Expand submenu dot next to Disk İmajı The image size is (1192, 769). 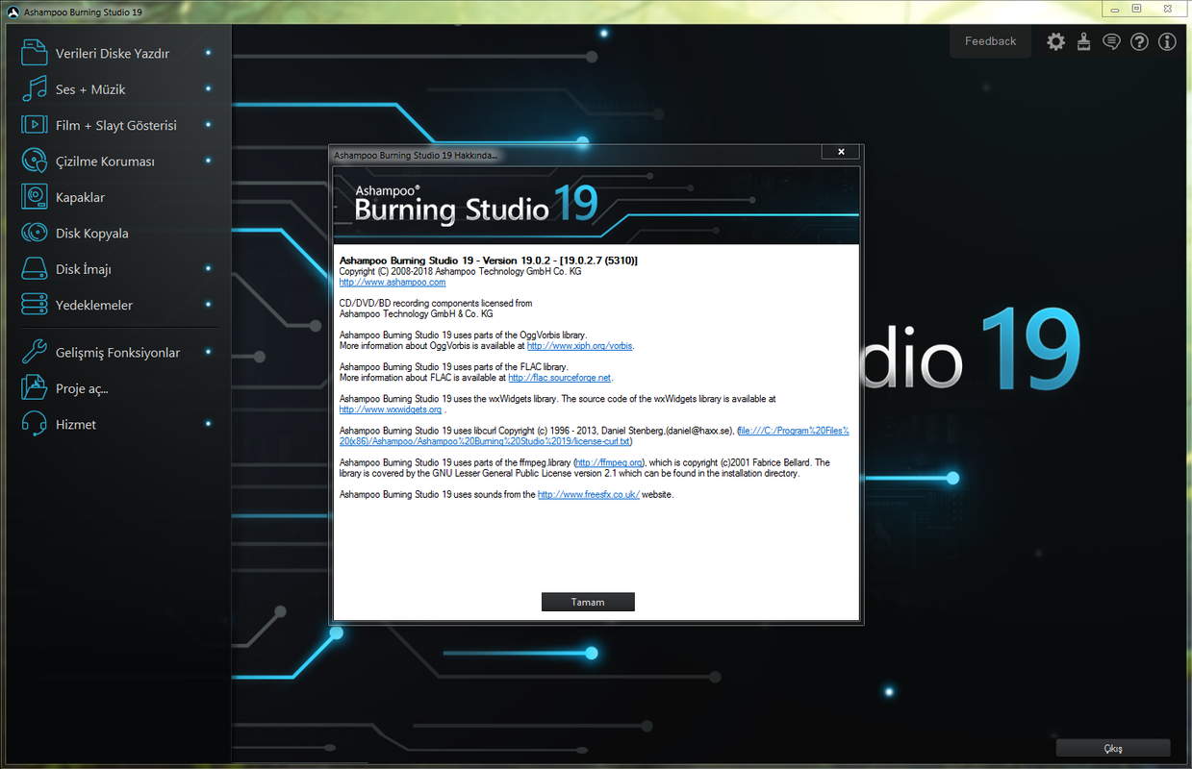[x=208, y=269]
